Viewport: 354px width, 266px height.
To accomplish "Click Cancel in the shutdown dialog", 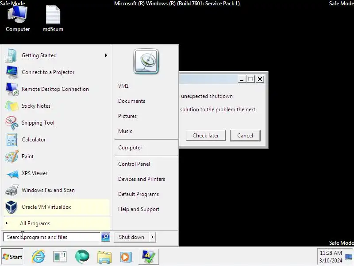I will [245, 136].
